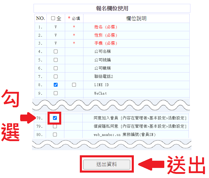Screen dimensions: 209x178
Task: Enable the WeChat field checkbox
Action: point(56,93)
